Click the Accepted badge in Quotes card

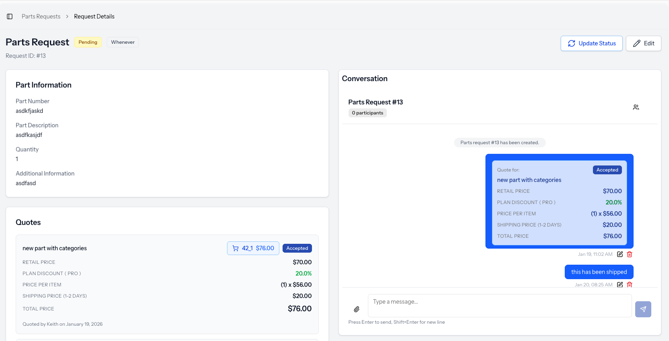pyautogui.click(x=297, y=248)
